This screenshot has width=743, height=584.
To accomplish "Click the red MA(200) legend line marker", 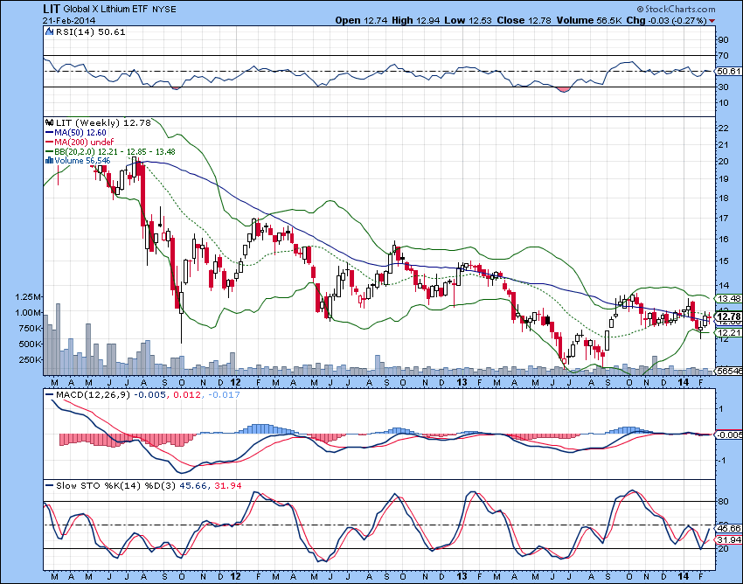I will pos(49,143).
